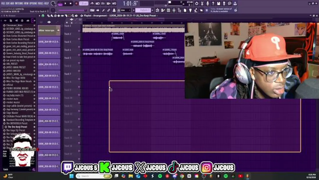
Task: Click the transport Play button
Action: click(x=65, y=4)
